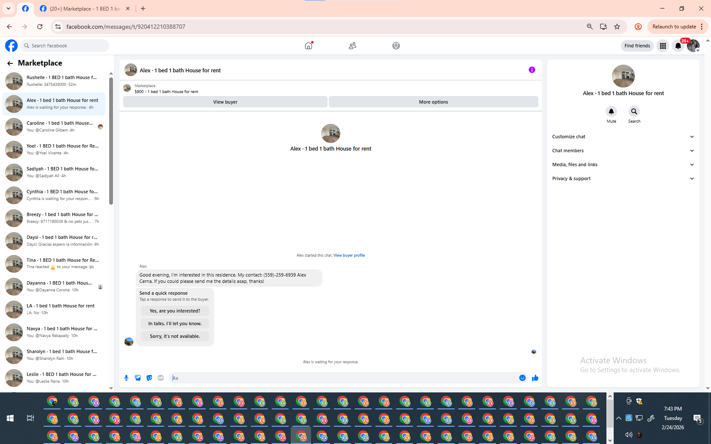
Task: Expand Privacy & support section
Action: [x=623, y=178]
